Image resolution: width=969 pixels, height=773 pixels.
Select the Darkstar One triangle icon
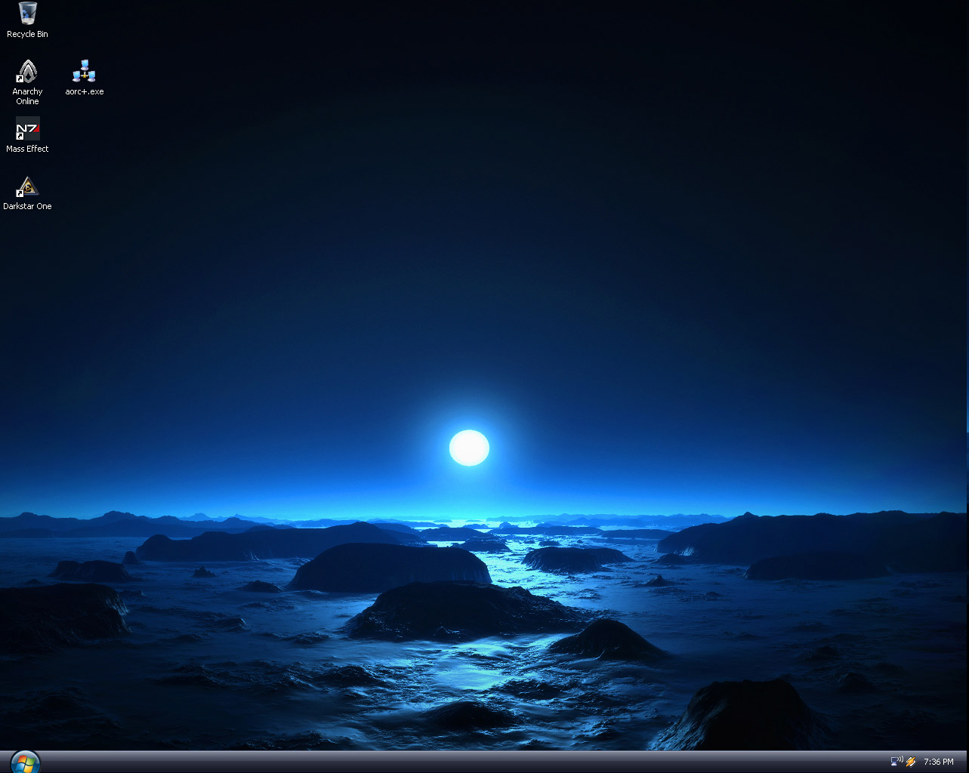coord(27,186)
